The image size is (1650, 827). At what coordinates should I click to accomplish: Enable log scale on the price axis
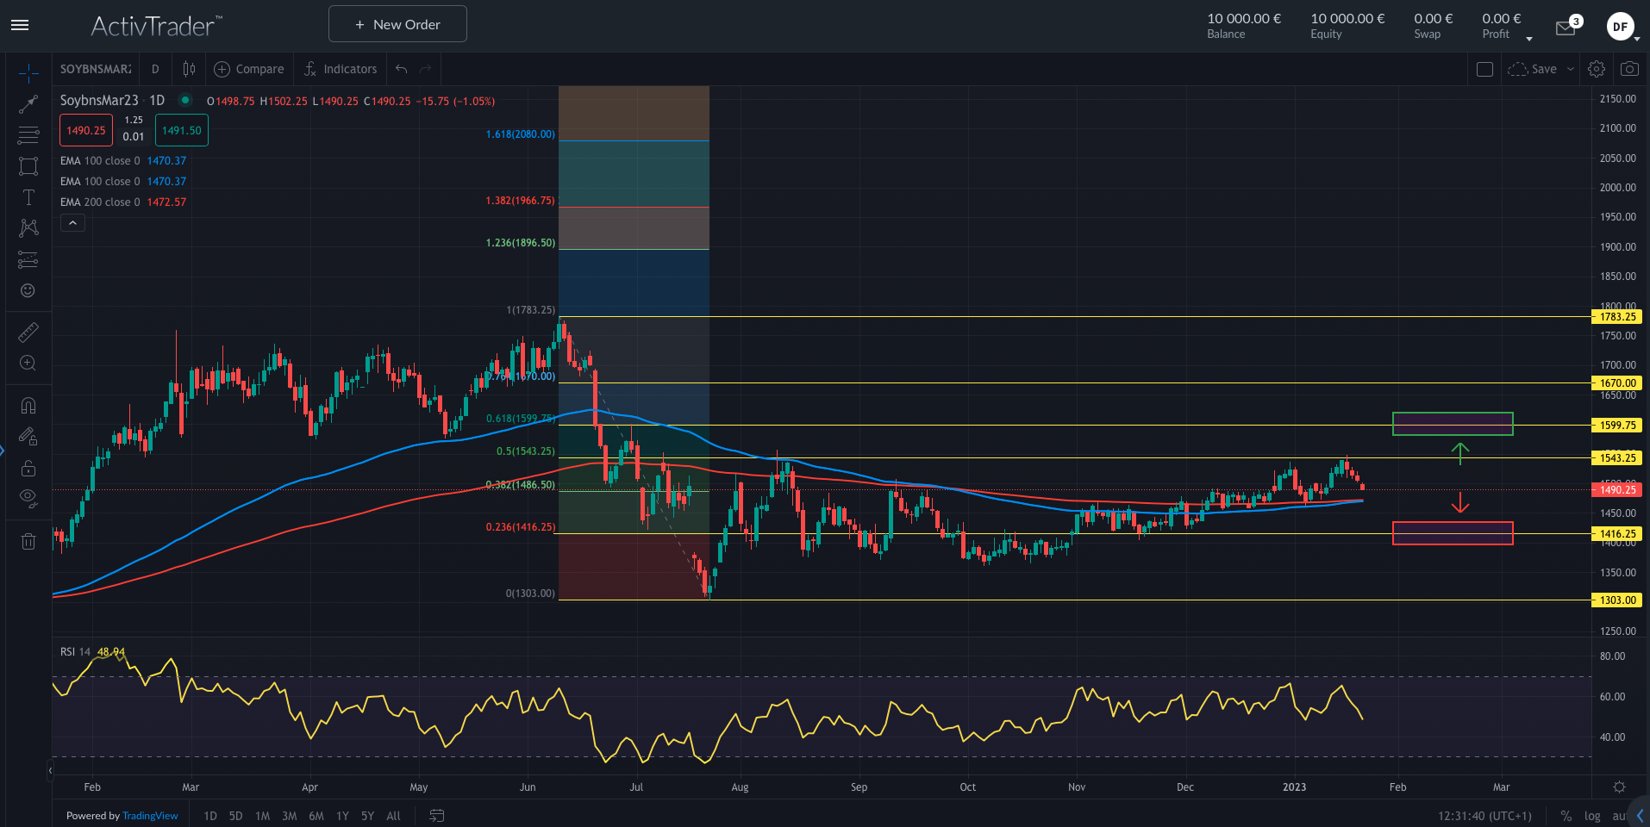1591,816
